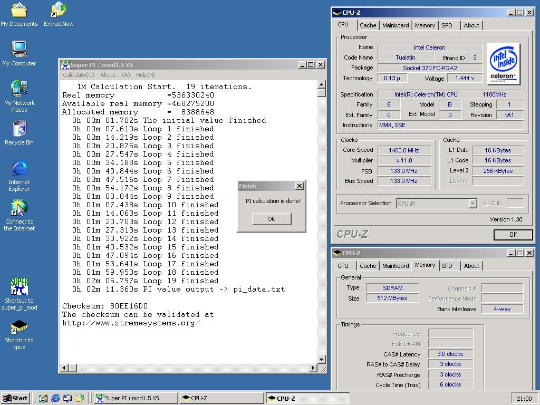Open the ExtractNow desktop shortcut
Viewport: 540px width, 405px height.
tap(59, 14)
